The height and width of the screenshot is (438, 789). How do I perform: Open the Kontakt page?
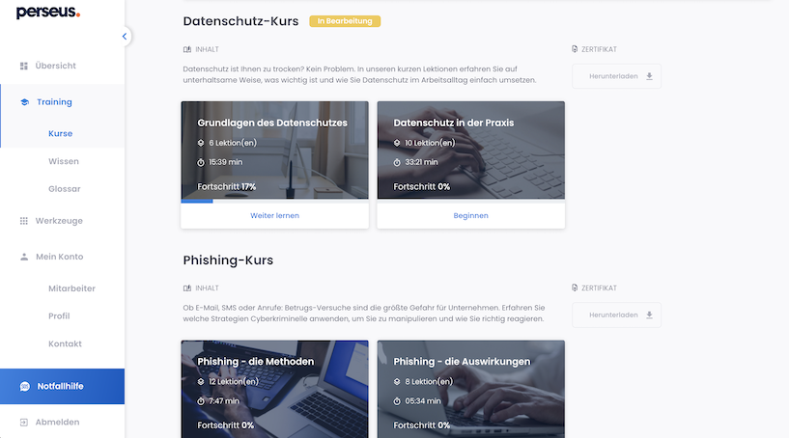65,344
